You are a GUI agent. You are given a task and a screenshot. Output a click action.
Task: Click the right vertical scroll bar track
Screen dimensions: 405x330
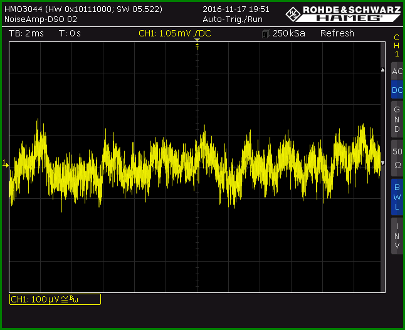[x=383, y=167]
